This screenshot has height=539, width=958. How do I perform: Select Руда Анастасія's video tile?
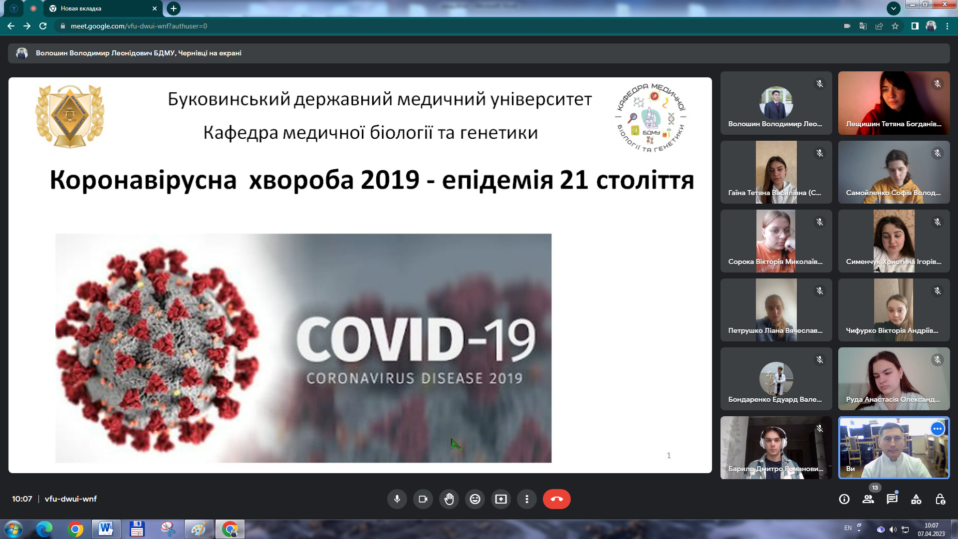pyautogui.click(x=894, y=379)
